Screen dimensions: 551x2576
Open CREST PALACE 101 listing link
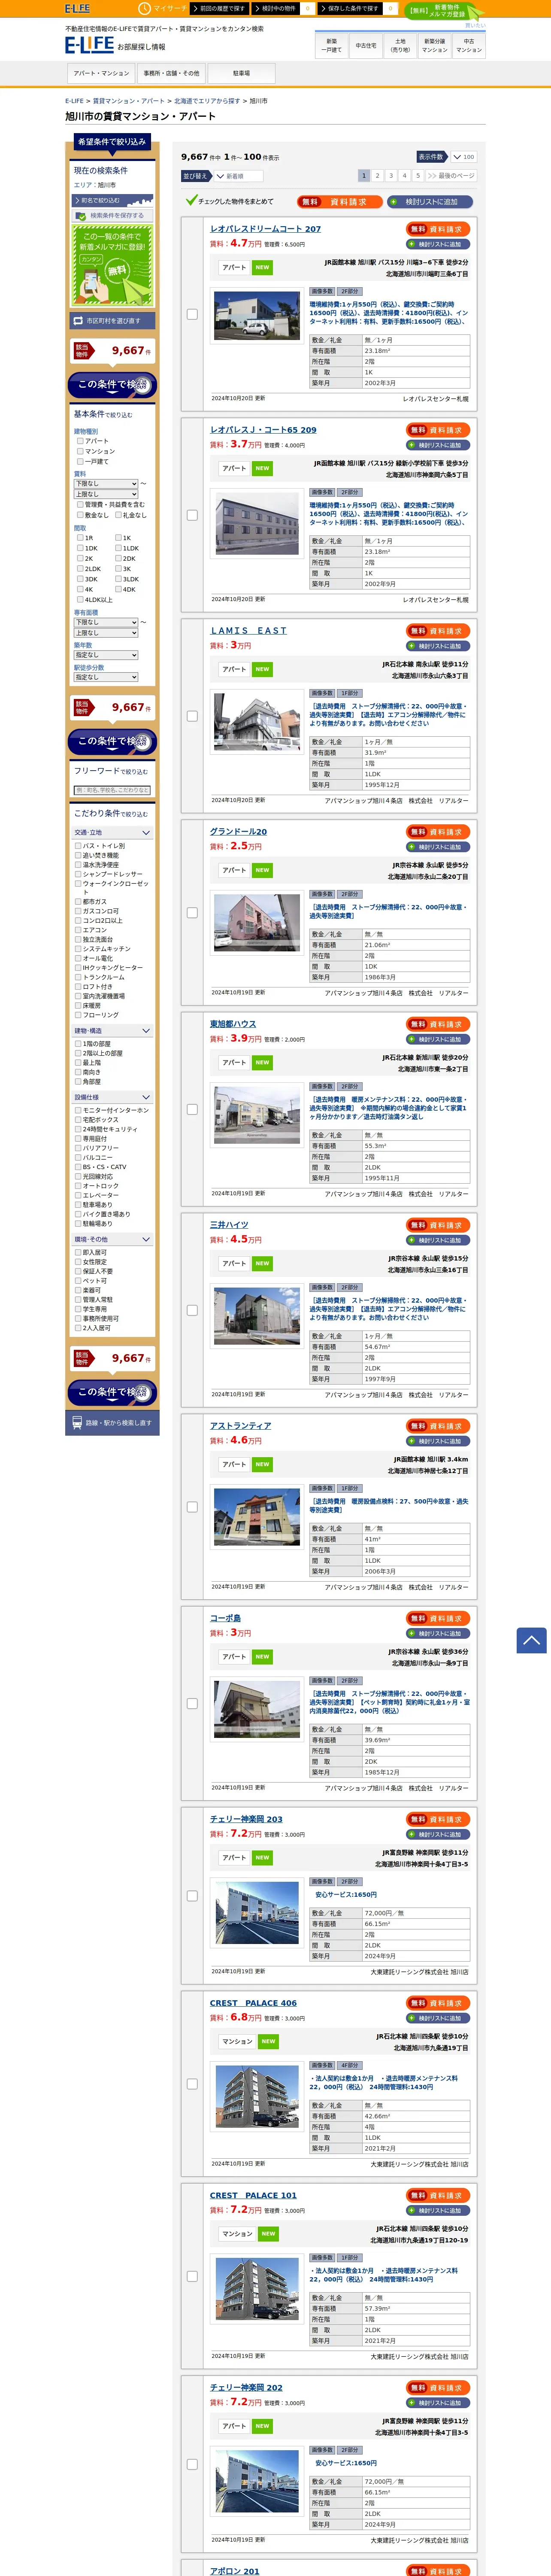click(253, 2195)
